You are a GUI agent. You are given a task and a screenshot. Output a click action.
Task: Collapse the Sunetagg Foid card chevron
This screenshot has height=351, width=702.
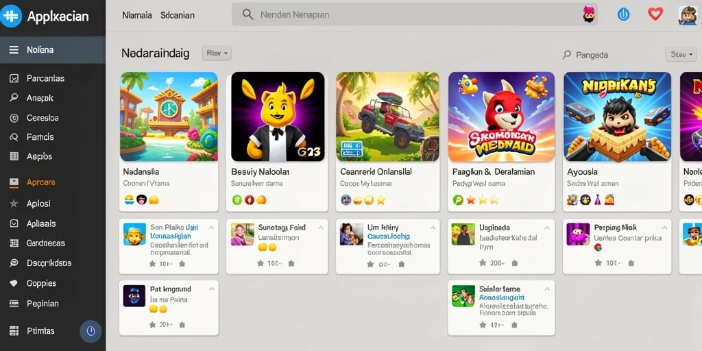(321, 228)
